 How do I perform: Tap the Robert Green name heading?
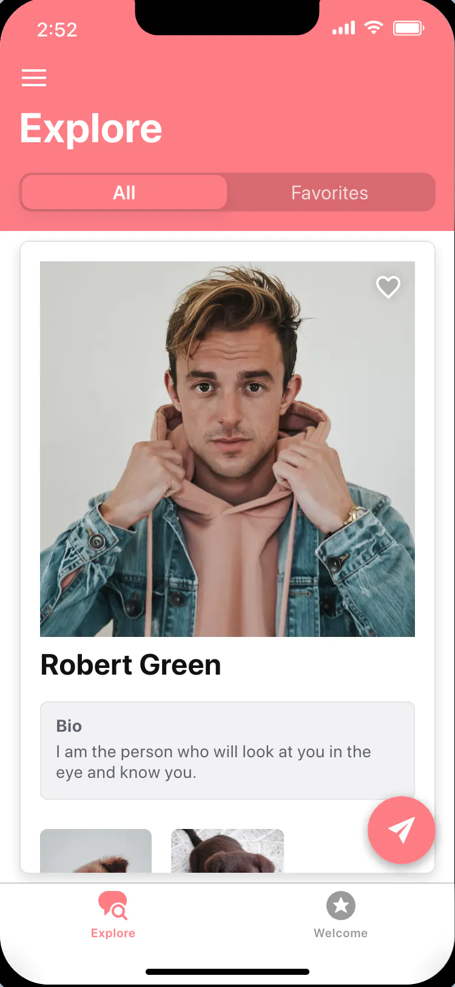point(130,665)
